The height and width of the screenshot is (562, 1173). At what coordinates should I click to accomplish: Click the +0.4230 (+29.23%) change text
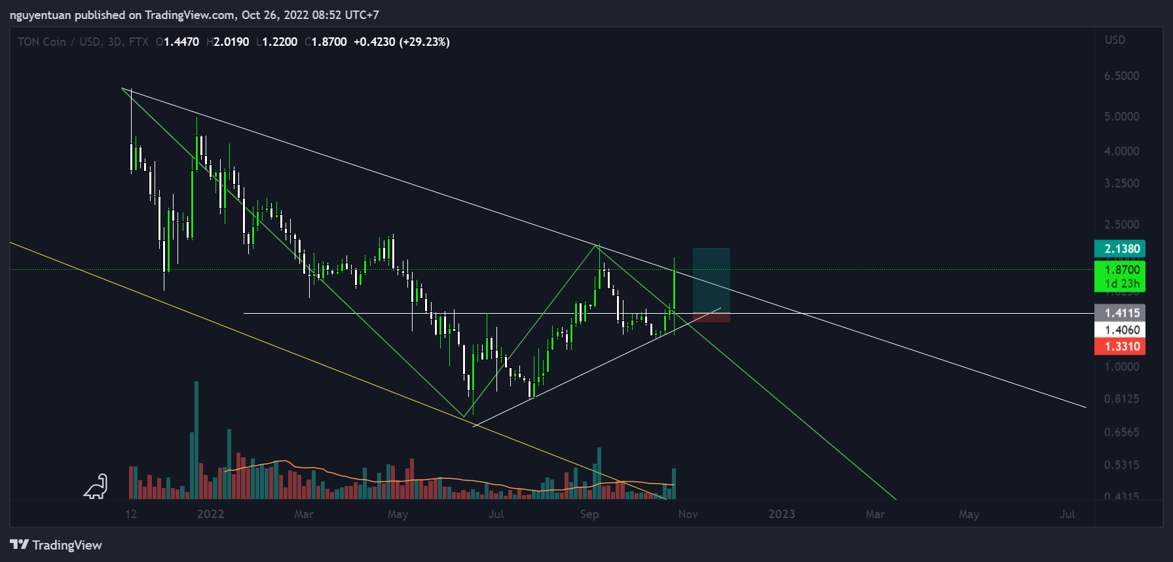tap(401, 42)
